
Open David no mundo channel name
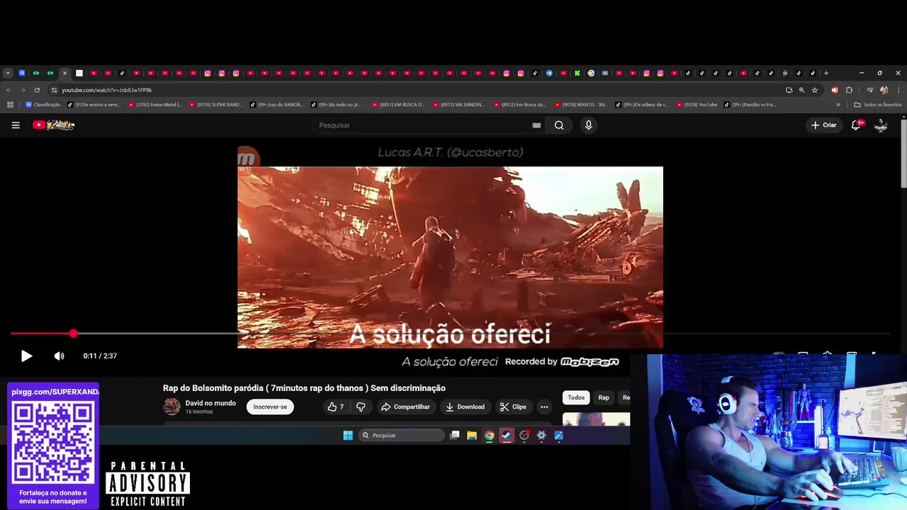click(210, 403)
